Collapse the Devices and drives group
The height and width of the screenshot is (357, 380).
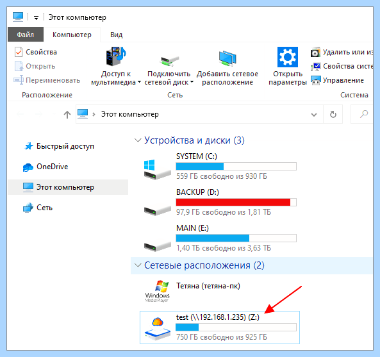click(x=138, y=140)
